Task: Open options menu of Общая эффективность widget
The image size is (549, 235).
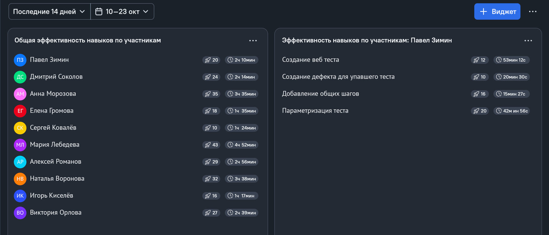Action: tap(253, 41)
